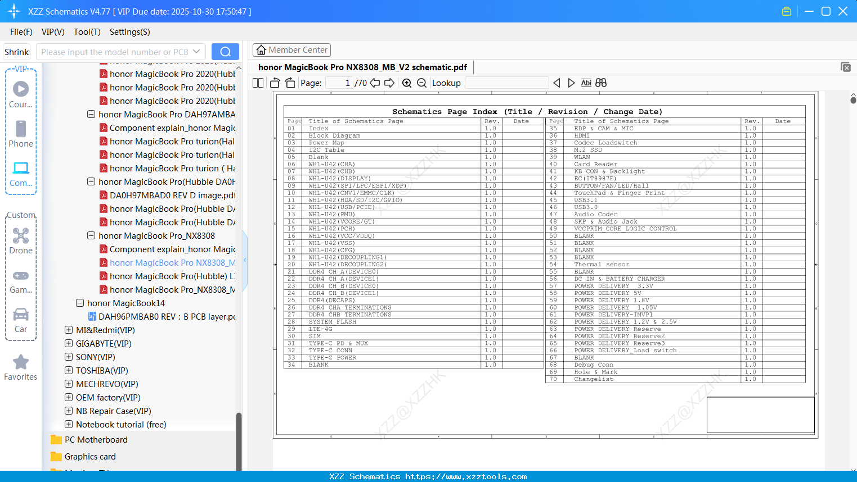Select the 'PC Motherboard' folder label
This screenshot has width=857, height=482.
pos(96,440)
